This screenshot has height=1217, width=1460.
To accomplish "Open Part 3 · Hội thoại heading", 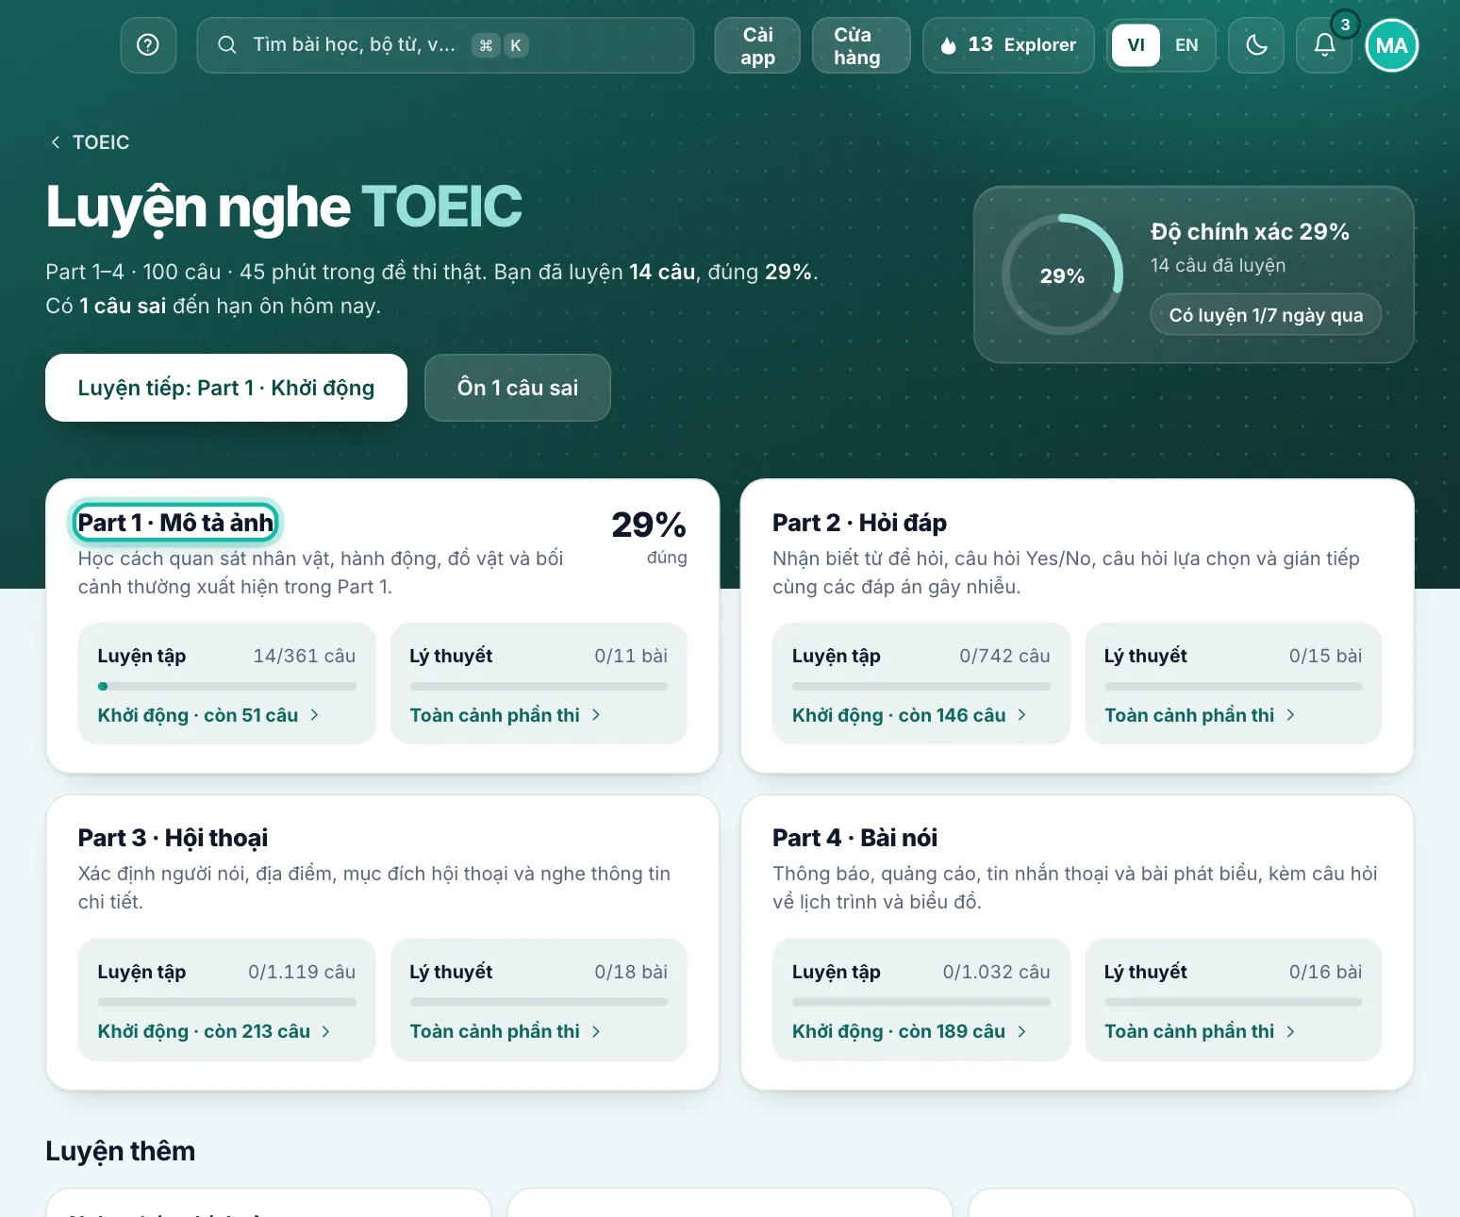I will [173, 838].
